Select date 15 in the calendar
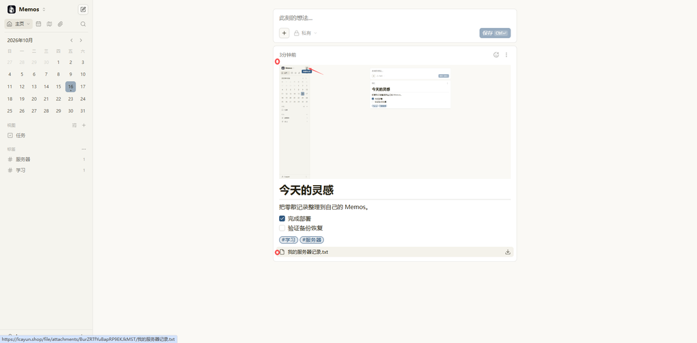This screenshot has width=697, height=343. pos(59,86)
